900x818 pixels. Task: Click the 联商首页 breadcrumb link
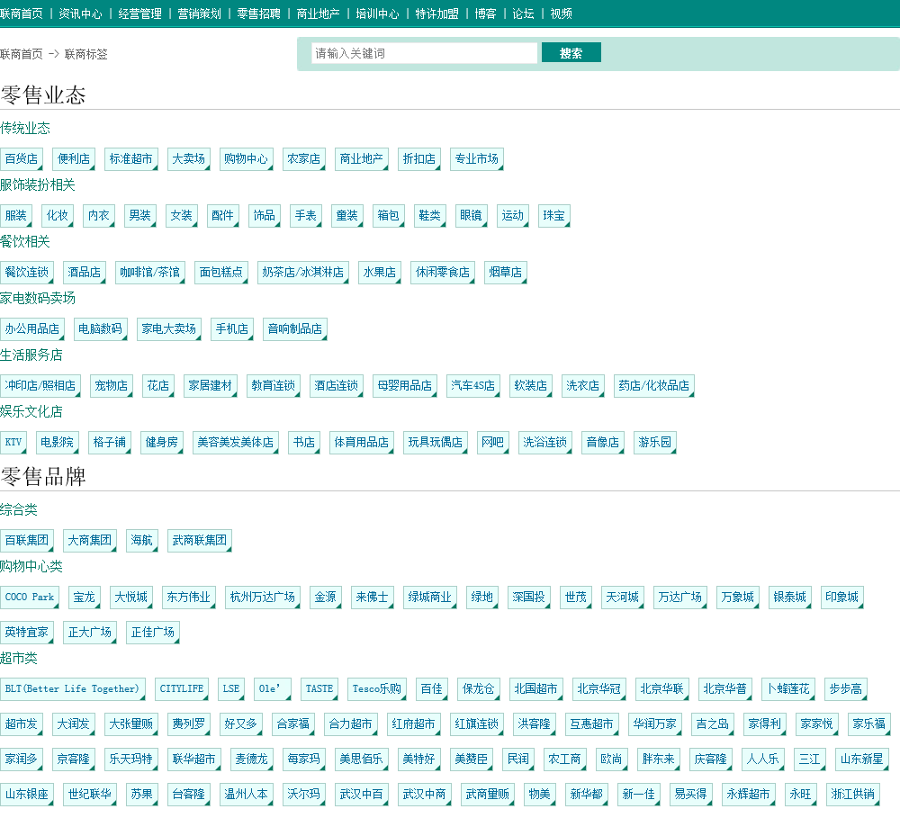[x=22, y=54]
